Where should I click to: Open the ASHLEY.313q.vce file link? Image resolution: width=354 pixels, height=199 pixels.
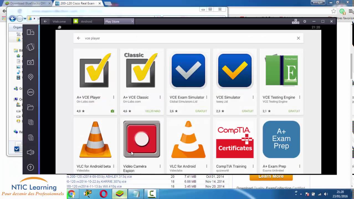(x=99, y=177)
